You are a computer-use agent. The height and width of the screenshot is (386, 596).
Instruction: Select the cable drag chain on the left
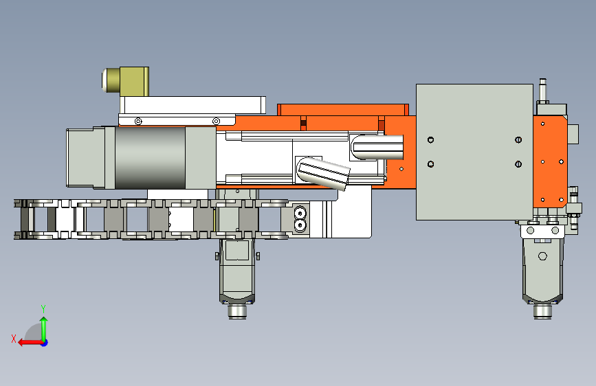[x=150, y=219]
